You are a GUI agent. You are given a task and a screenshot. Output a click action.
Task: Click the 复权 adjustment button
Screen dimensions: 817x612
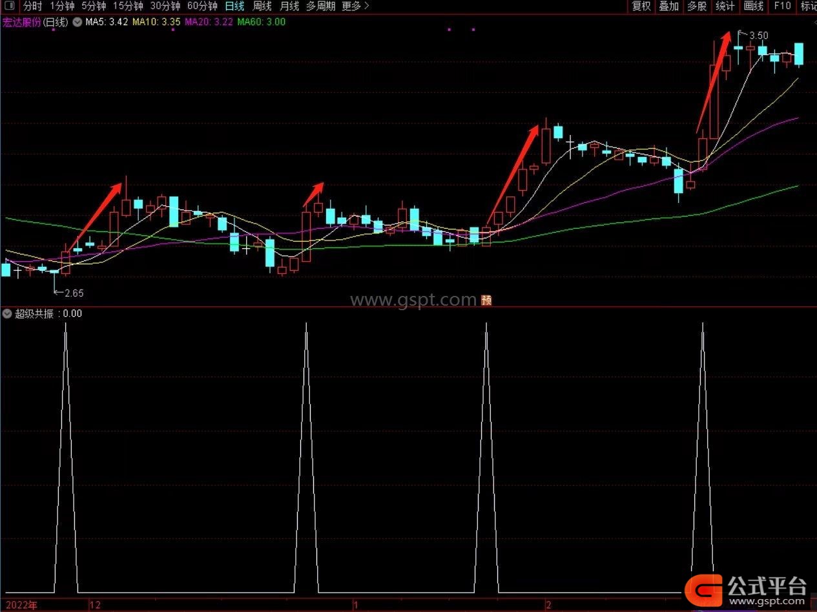click(x=641, y=6)
